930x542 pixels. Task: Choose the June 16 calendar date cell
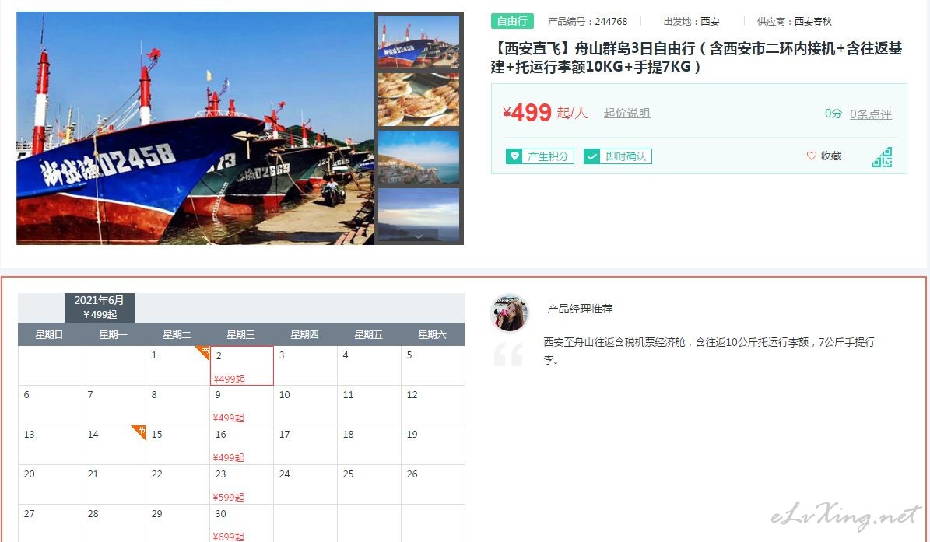pyautogui.click(x=242, y=445)
